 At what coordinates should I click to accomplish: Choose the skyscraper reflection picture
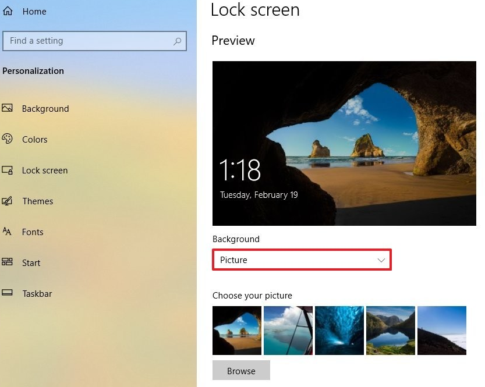pos(288,330)
